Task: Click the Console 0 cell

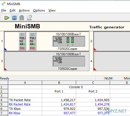Action: 76,87
